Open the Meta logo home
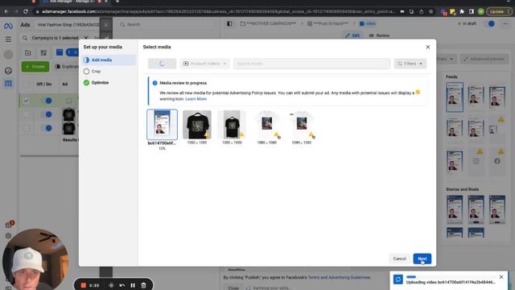Image resolution: width=515 pixels, height=290 pixels. (8, 26)
